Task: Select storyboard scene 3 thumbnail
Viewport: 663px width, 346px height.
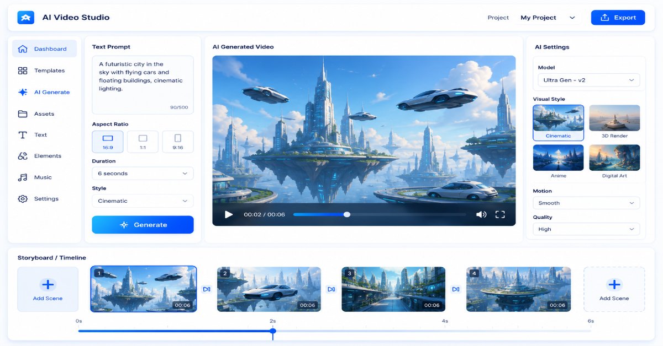Action: pos(393,289)
